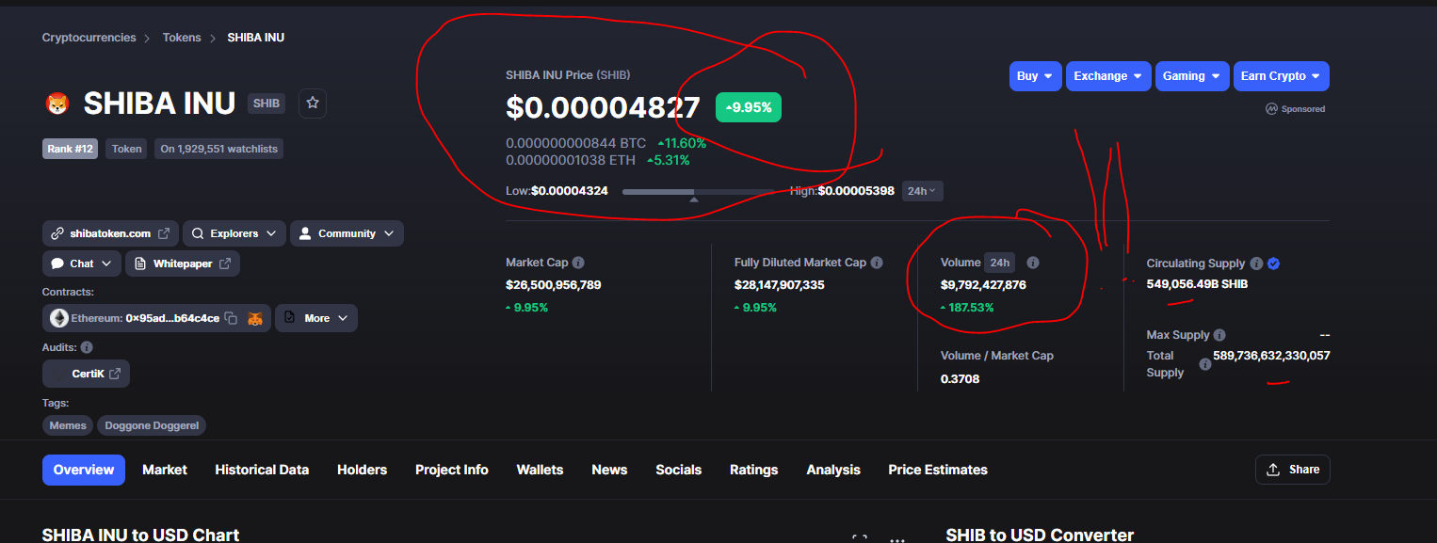The image size is (1437, 543).
Task: Click the low/high price range slider
Action: coord(698,192)
